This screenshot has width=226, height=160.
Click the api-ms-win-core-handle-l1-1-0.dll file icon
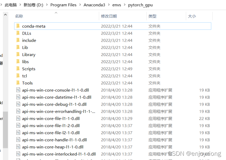point(18,140)
